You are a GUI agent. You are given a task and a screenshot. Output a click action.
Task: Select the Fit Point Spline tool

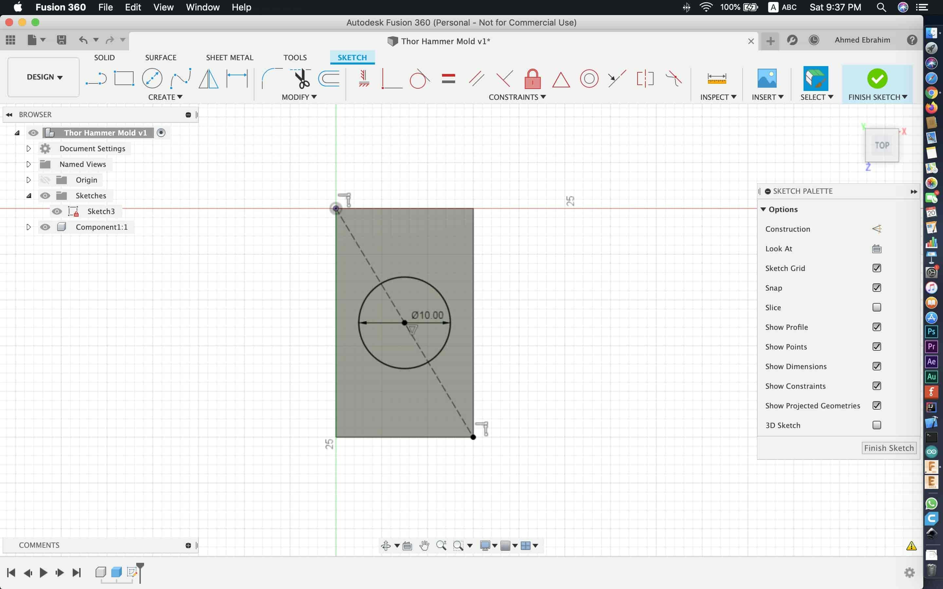click(180, 79)
